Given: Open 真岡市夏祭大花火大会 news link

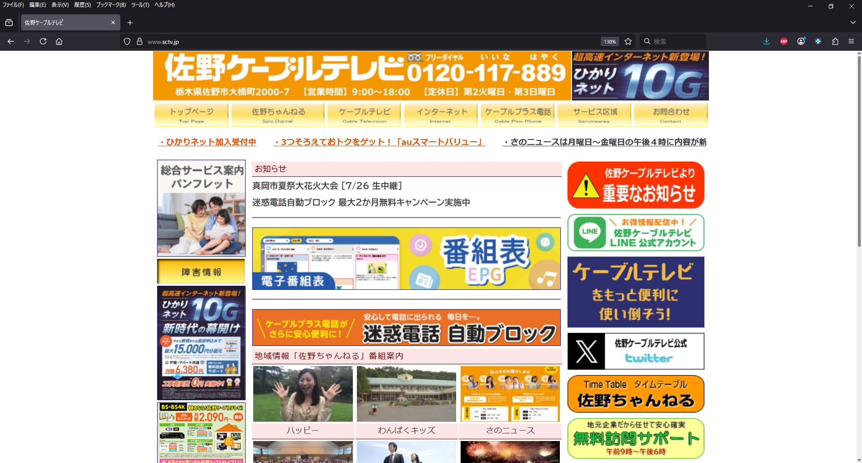Looking at the screenshot, I should [x=327, y=186].
